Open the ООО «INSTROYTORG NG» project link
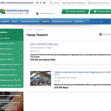The height and width of the screenshot is (111, 111). (44, 44)
